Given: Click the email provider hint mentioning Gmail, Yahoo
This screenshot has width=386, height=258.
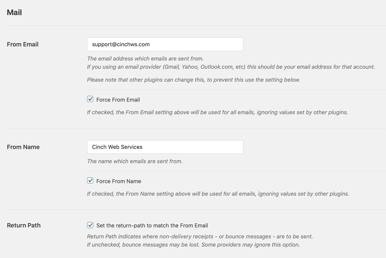Looking at the screenshot, I should (x=231, y=67).
